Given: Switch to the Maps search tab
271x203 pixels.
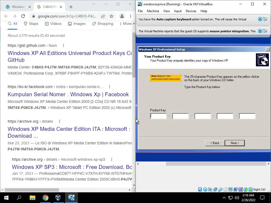Looking at the screenshot, I should (x=31, y=24).
